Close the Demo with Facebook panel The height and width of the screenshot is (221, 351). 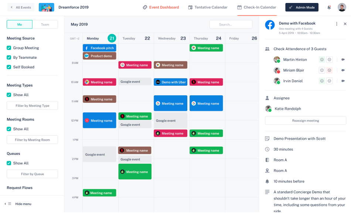345,24
